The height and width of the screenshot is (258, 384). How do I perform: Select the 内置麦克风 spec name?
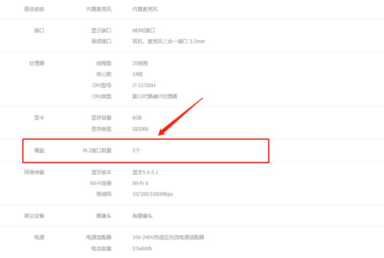click(x=99, y=9)
